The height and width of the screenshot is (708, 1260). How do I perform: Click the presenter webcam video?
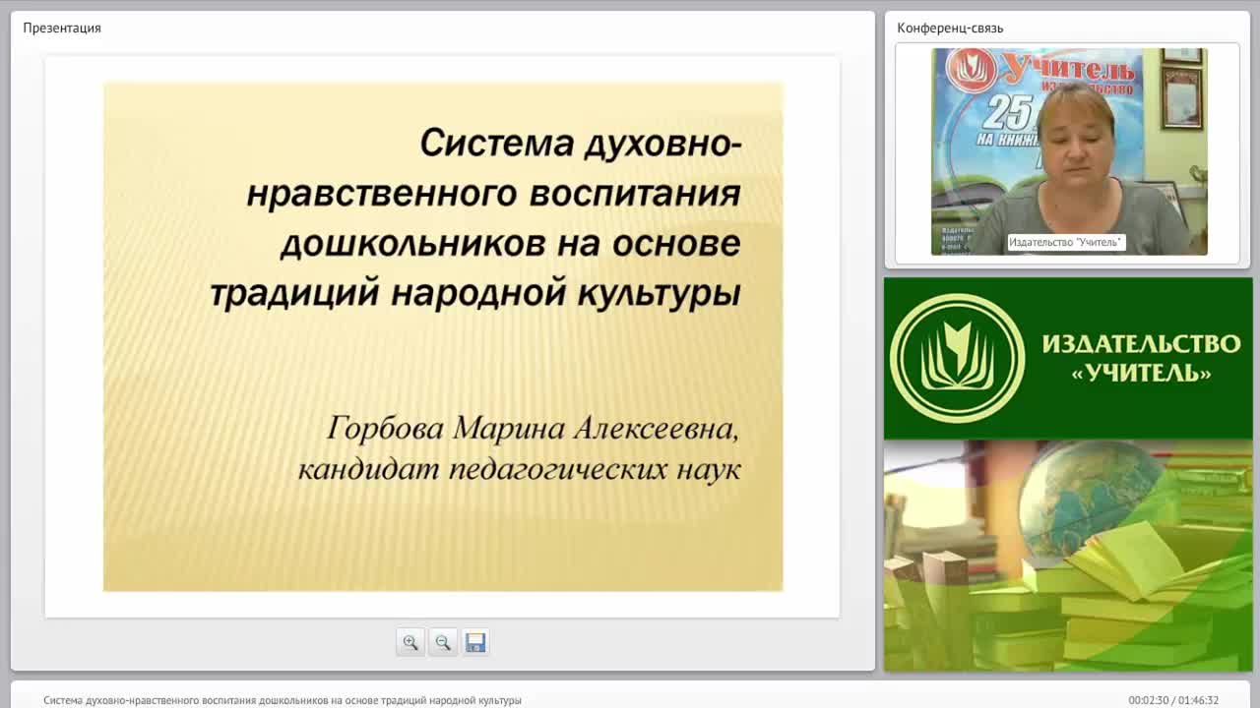(x=1069, y=151)
